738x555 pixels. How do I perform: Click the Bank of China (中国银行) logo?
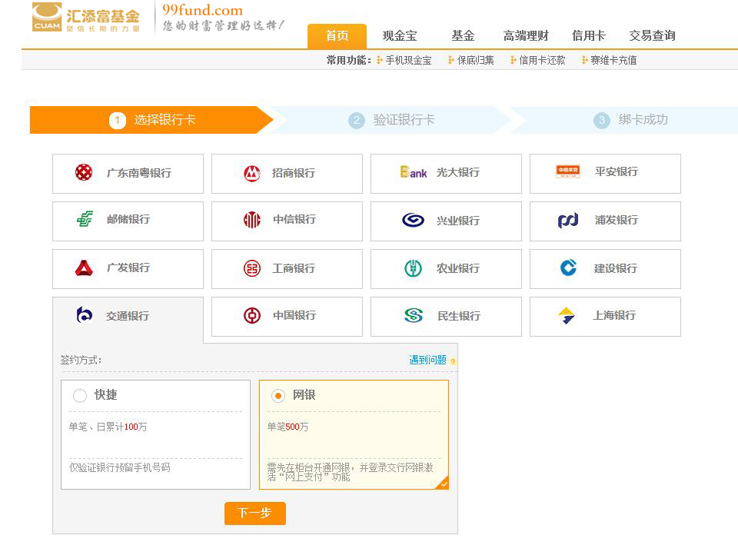point(251,316)
